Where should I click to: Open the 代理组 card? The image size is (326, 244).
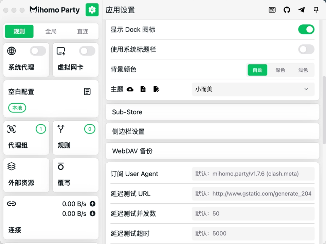coord(26,138)
